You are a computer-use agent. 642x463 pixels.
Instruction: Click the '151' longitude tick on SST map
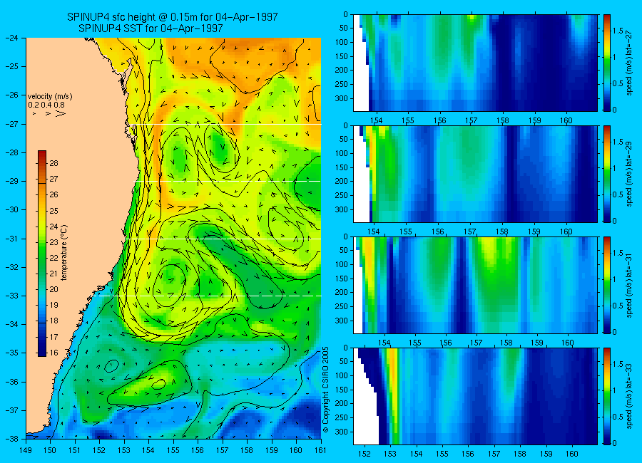coord(75,450)
